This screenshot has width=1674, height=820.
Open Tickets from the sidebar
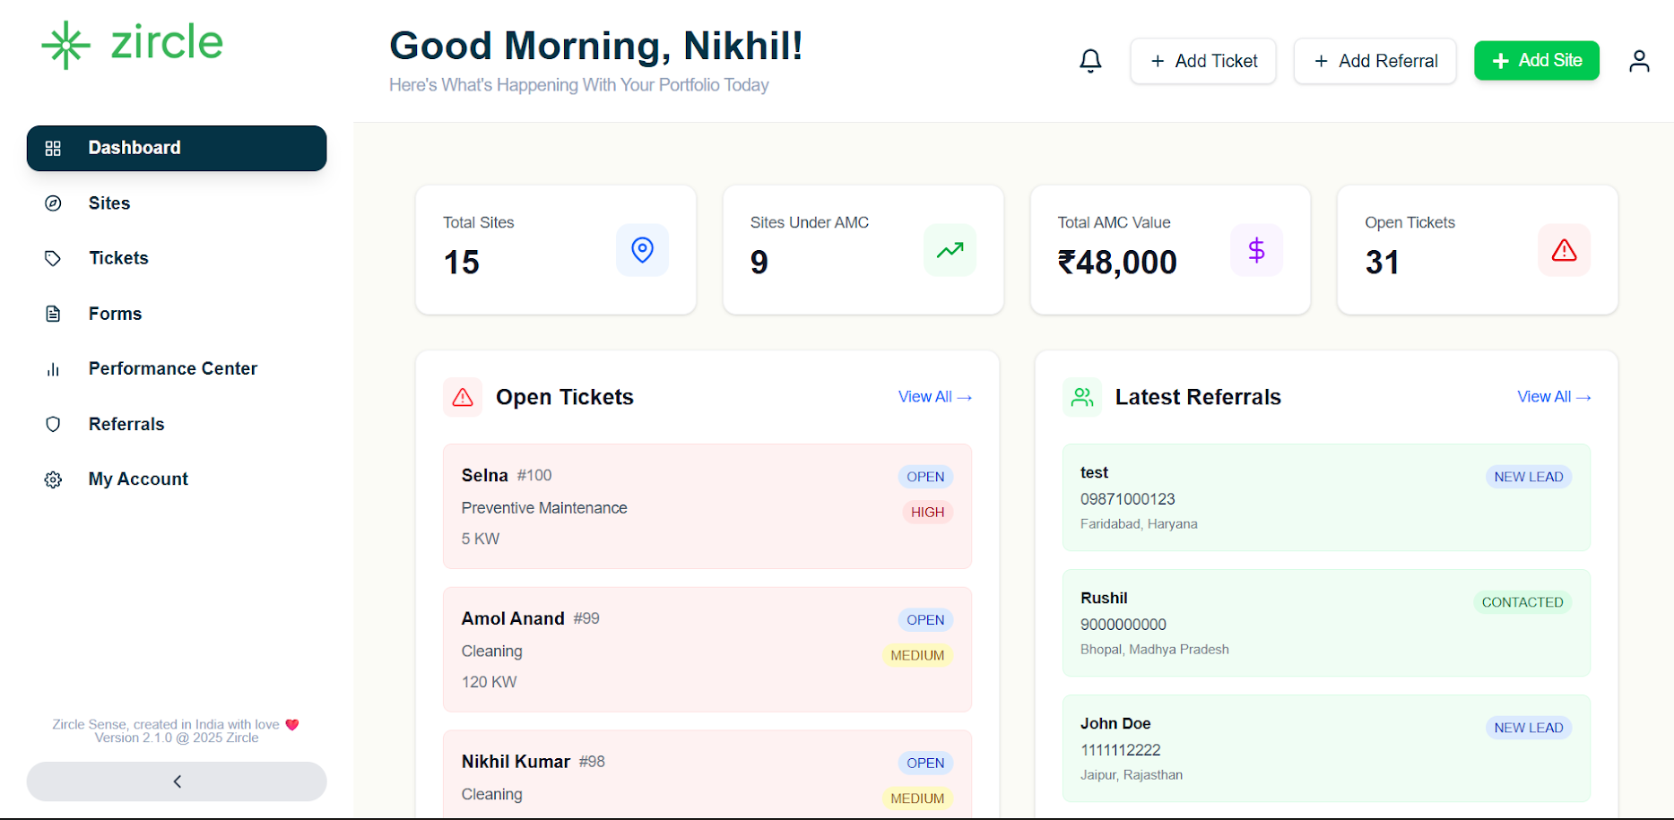point(177,258)
